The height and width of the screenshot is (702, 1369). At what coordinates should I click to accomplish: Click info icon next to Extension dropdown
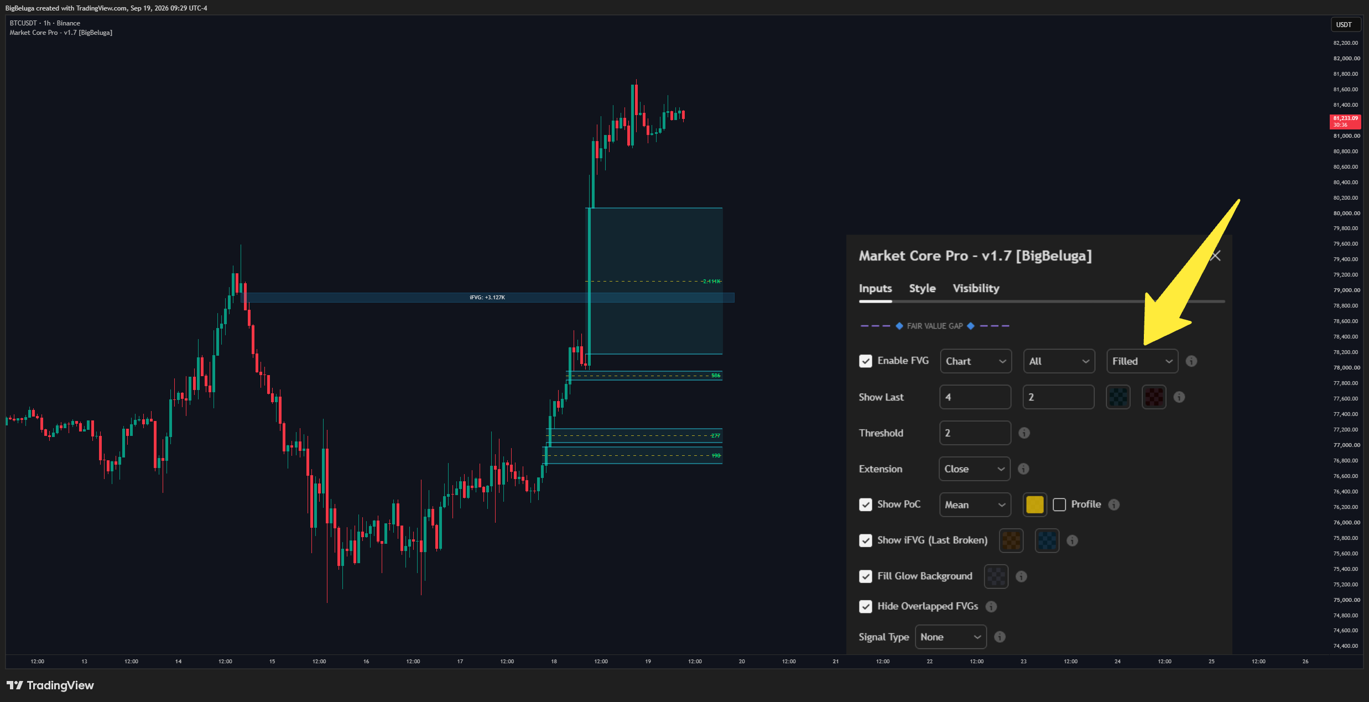(x=1023, y=469)
